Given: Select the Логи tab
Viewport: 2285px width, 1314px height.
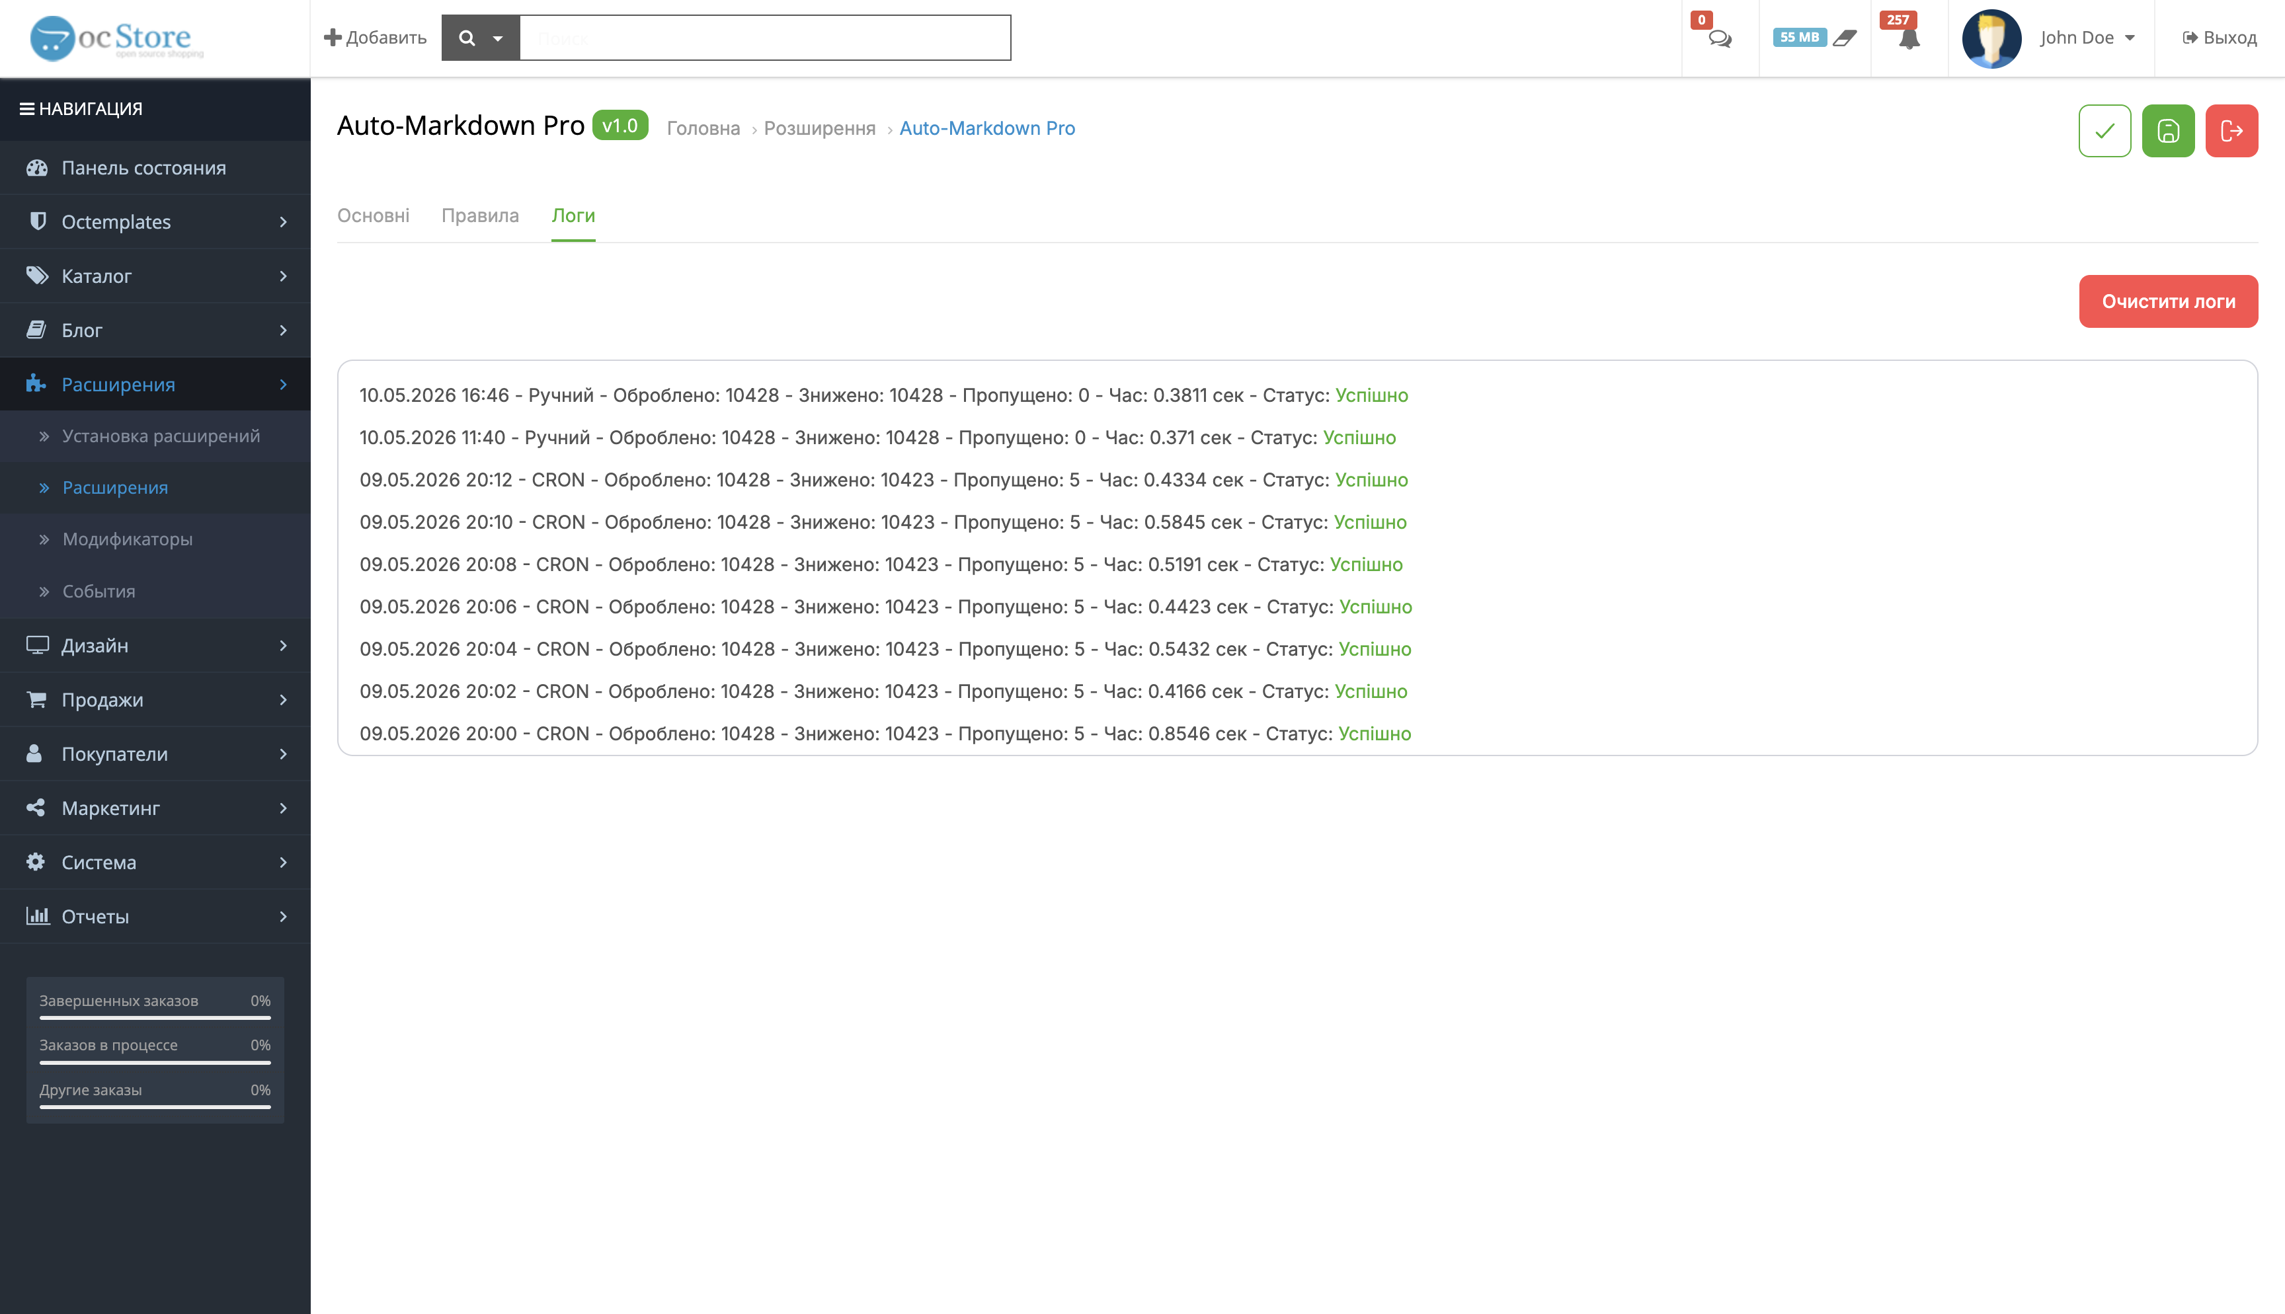Looking at the screenshot, I should [x=573, y=215].
